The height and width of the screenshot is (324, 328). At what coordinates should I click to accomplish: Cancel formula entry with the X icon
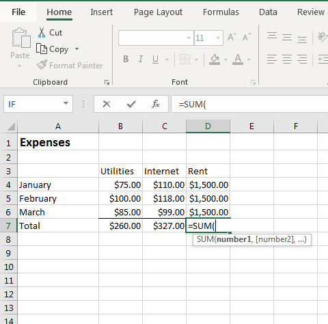(x=107, y=104)
